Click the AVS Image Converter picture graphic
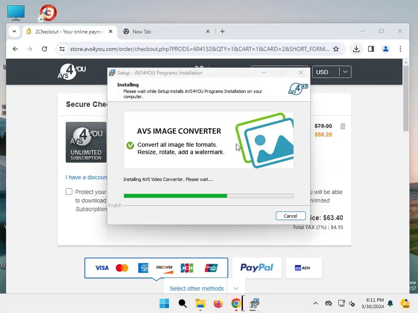Image resolution: width=418 pixels, height=313 pixels. (x=265, y=140)
